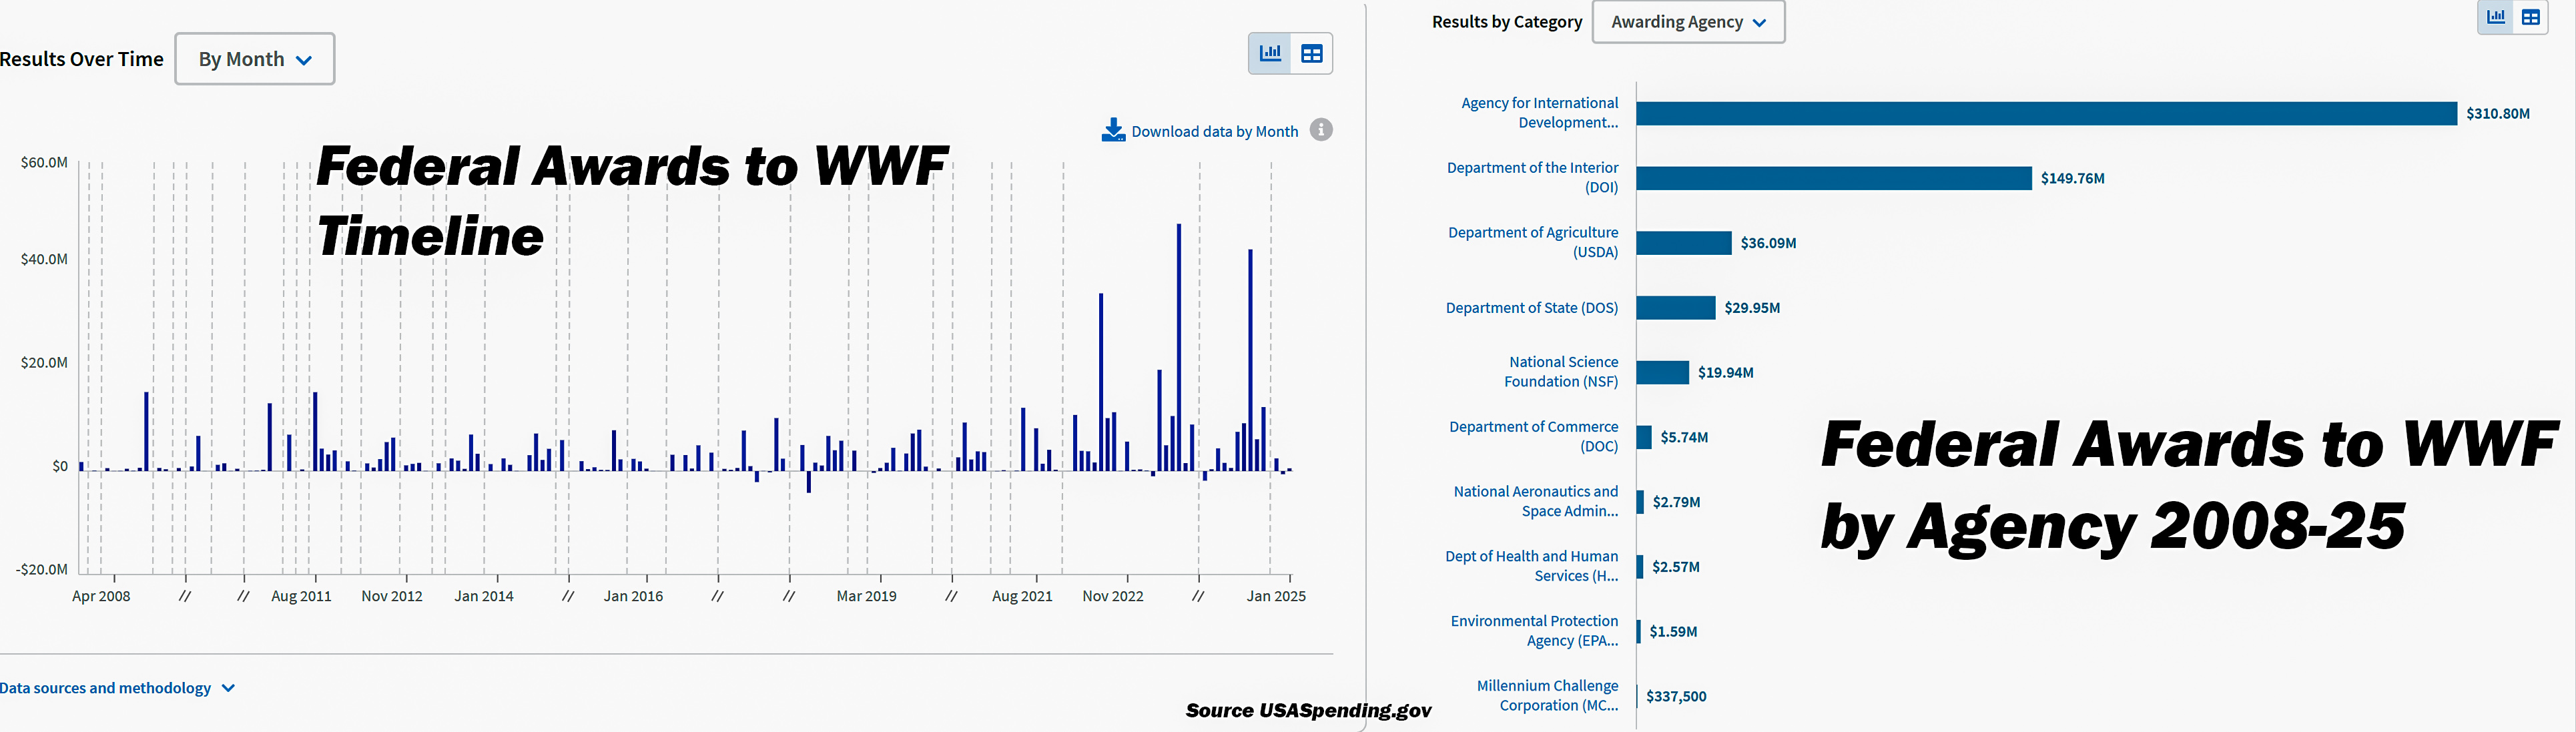Click the Department of the Interior label
Viewport: 2576px width, 732px height.
(x=1532, y=178)
